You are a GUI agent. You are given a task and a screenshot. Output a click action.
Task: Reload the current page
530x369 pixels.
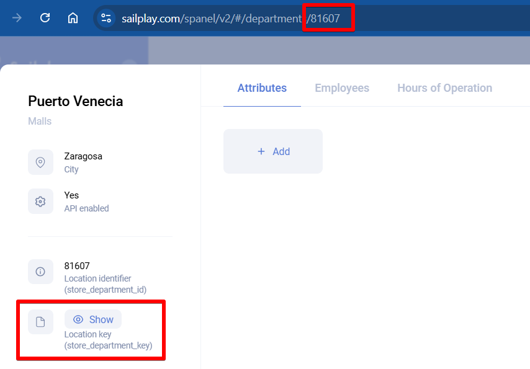point(45,18)
